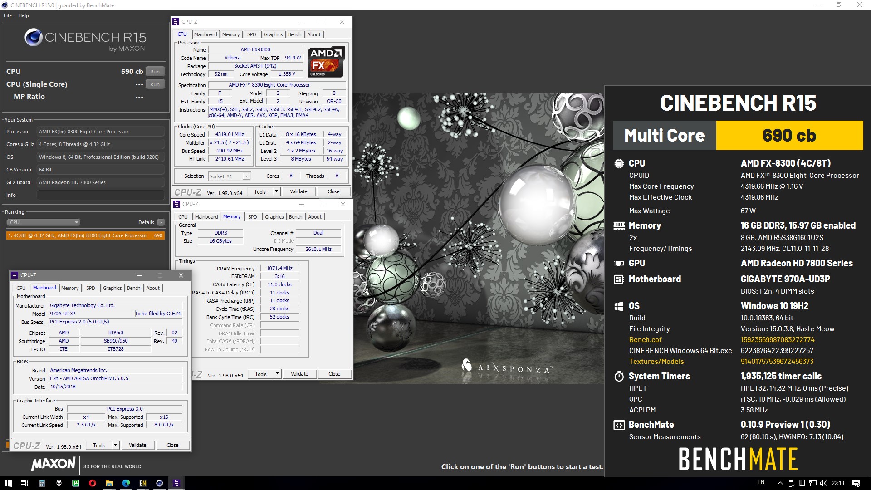Viewport: 871px width, 490px height.
Task: Click the 22:13 taskbar clock
Action: (838, 483)
